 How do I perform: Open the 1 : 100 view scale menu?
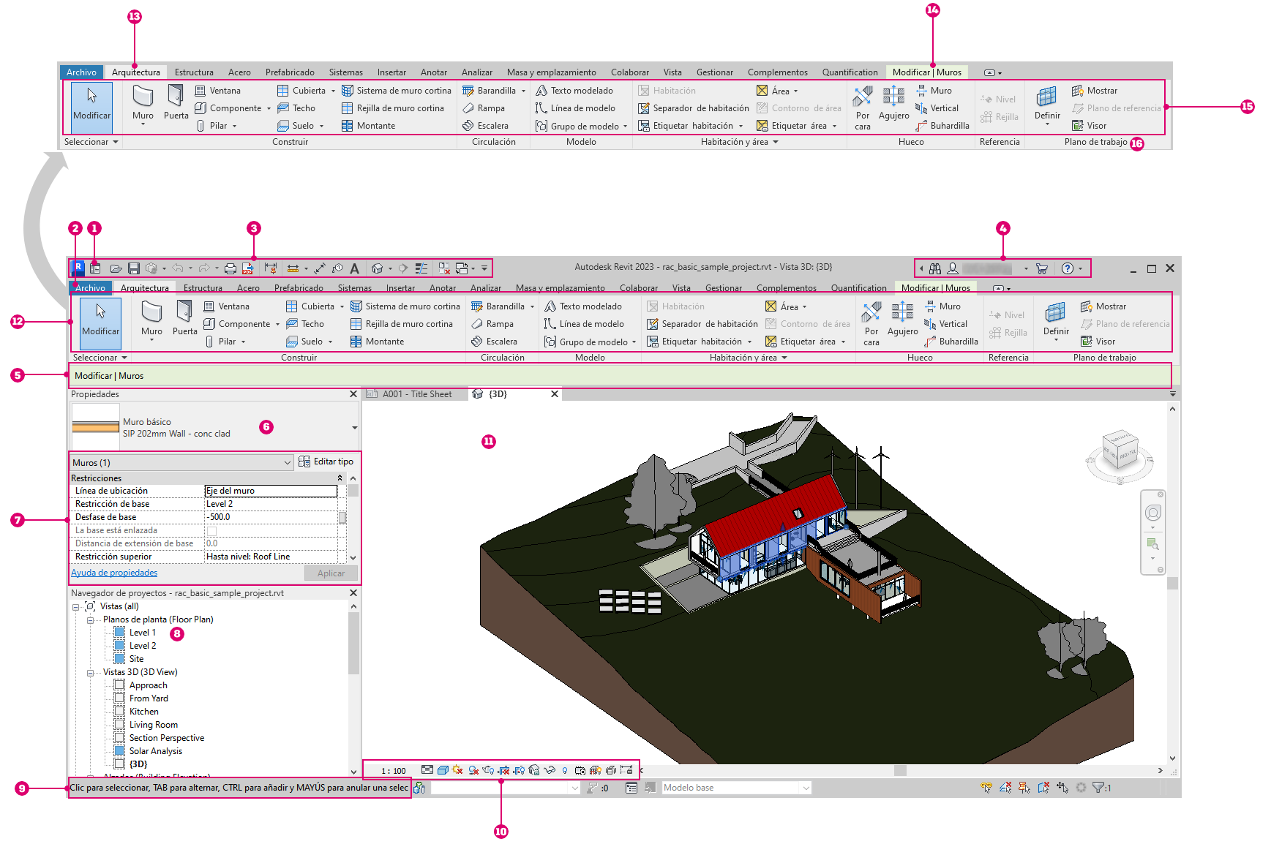click(394, 771)
